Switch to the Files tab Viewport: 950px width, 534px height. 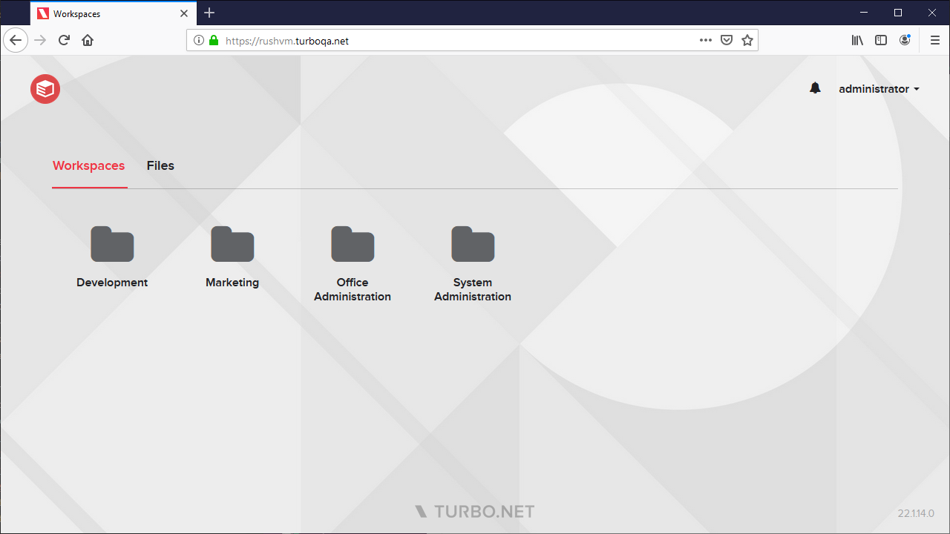[160, 165]
